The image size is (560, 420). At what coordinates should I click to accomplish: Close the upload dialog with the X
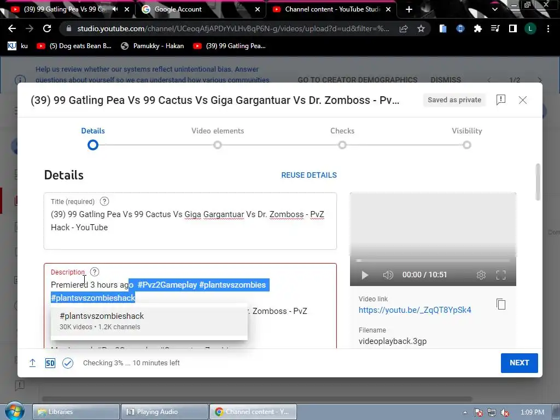(522, 100)
